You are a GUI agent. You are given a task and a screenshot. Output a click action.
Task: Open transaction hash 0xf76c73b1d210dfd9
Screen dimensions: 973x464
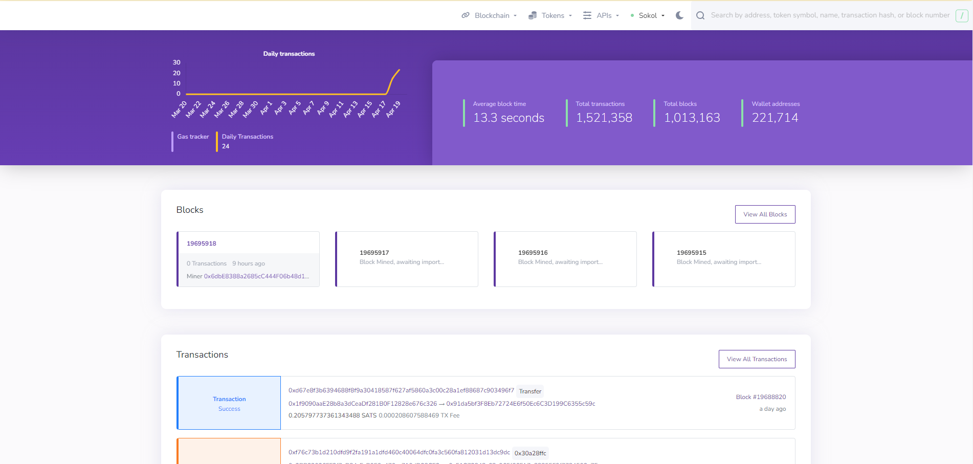click(399, 452)
